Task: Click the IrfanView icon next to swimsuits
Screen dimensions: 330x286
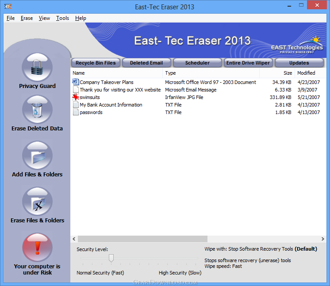Action: [76, 97]
